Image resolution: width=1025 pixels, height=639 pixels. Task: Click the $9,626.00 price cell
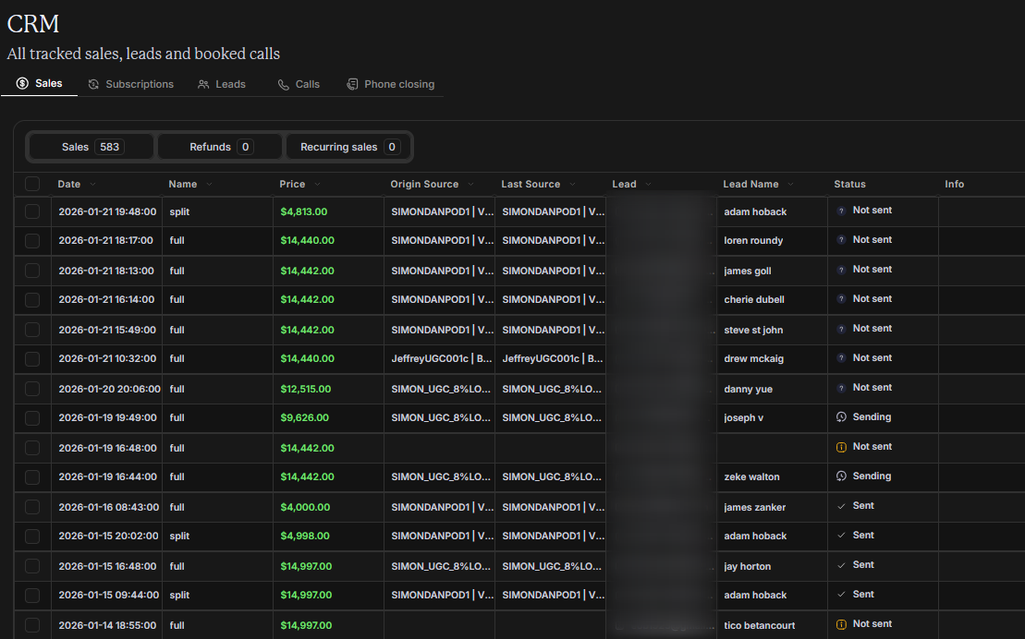[304, 417]
